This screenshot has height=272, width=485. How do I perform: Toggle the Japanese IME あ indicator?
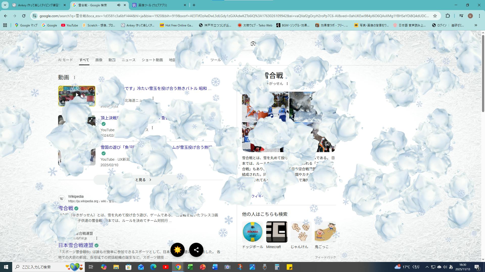pos(451,267)
